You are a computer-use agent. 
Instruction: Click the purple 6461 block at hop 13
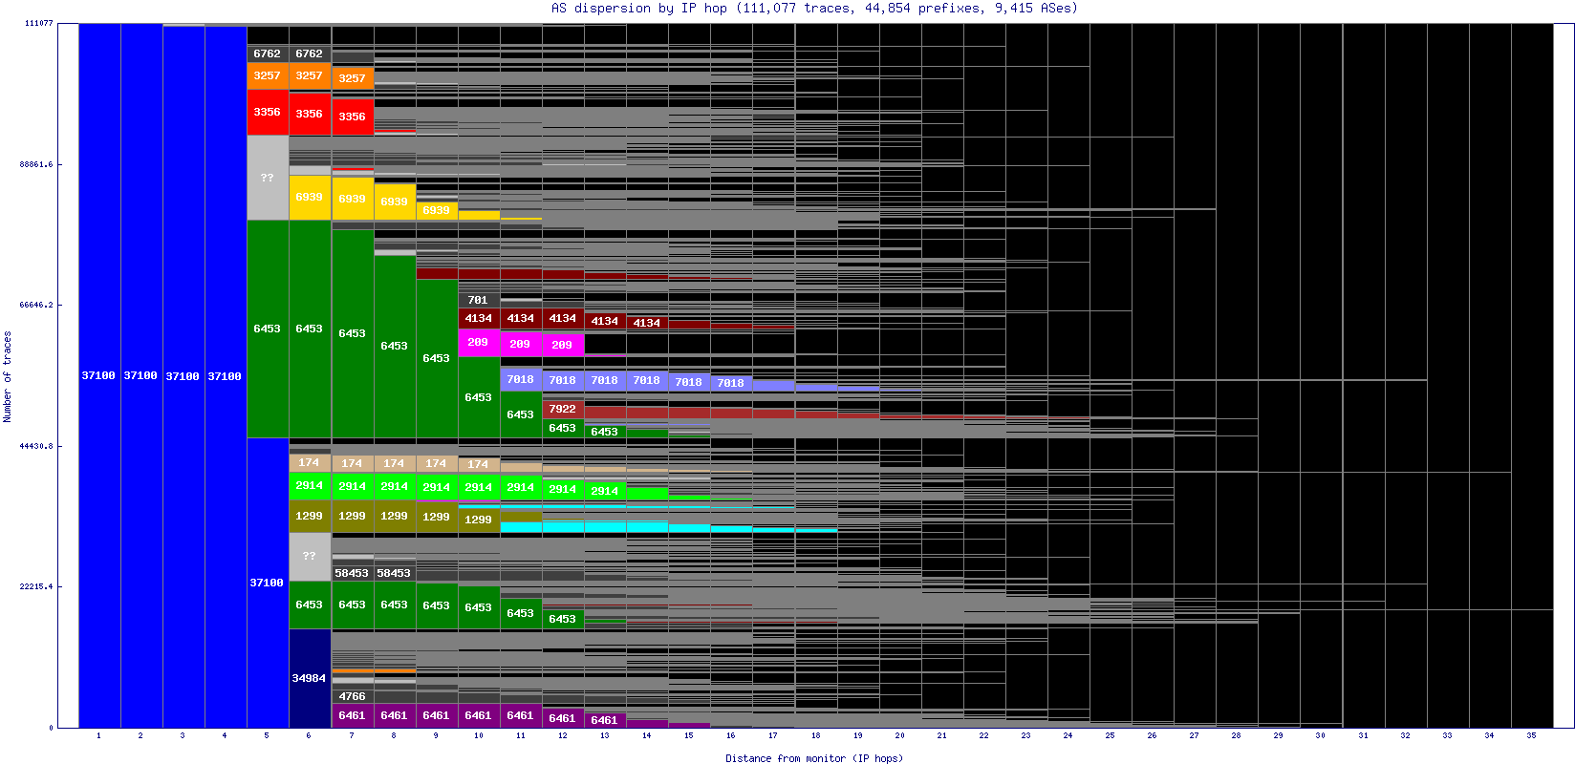tap(604, 720)
